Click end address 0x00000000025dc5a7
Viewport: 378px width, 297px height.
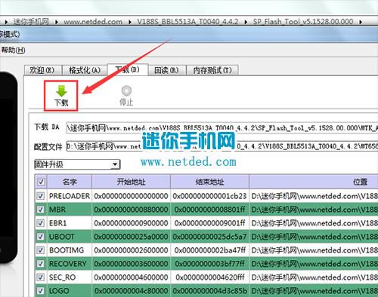209,237
